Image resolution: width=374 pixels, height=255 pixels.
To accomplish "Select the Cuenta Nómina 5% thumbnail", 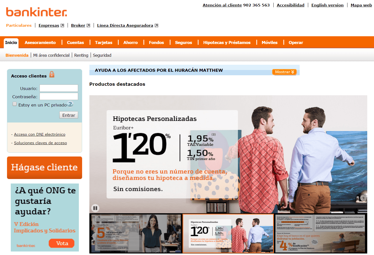I will 136,233.
